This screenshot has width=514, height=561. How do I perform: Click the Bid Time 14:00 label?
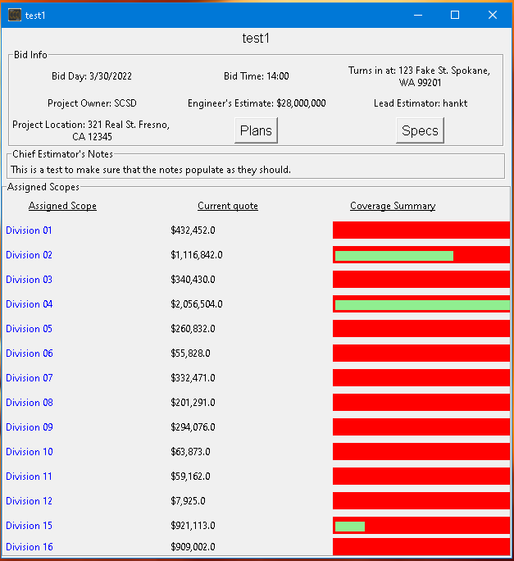point(257,76)
